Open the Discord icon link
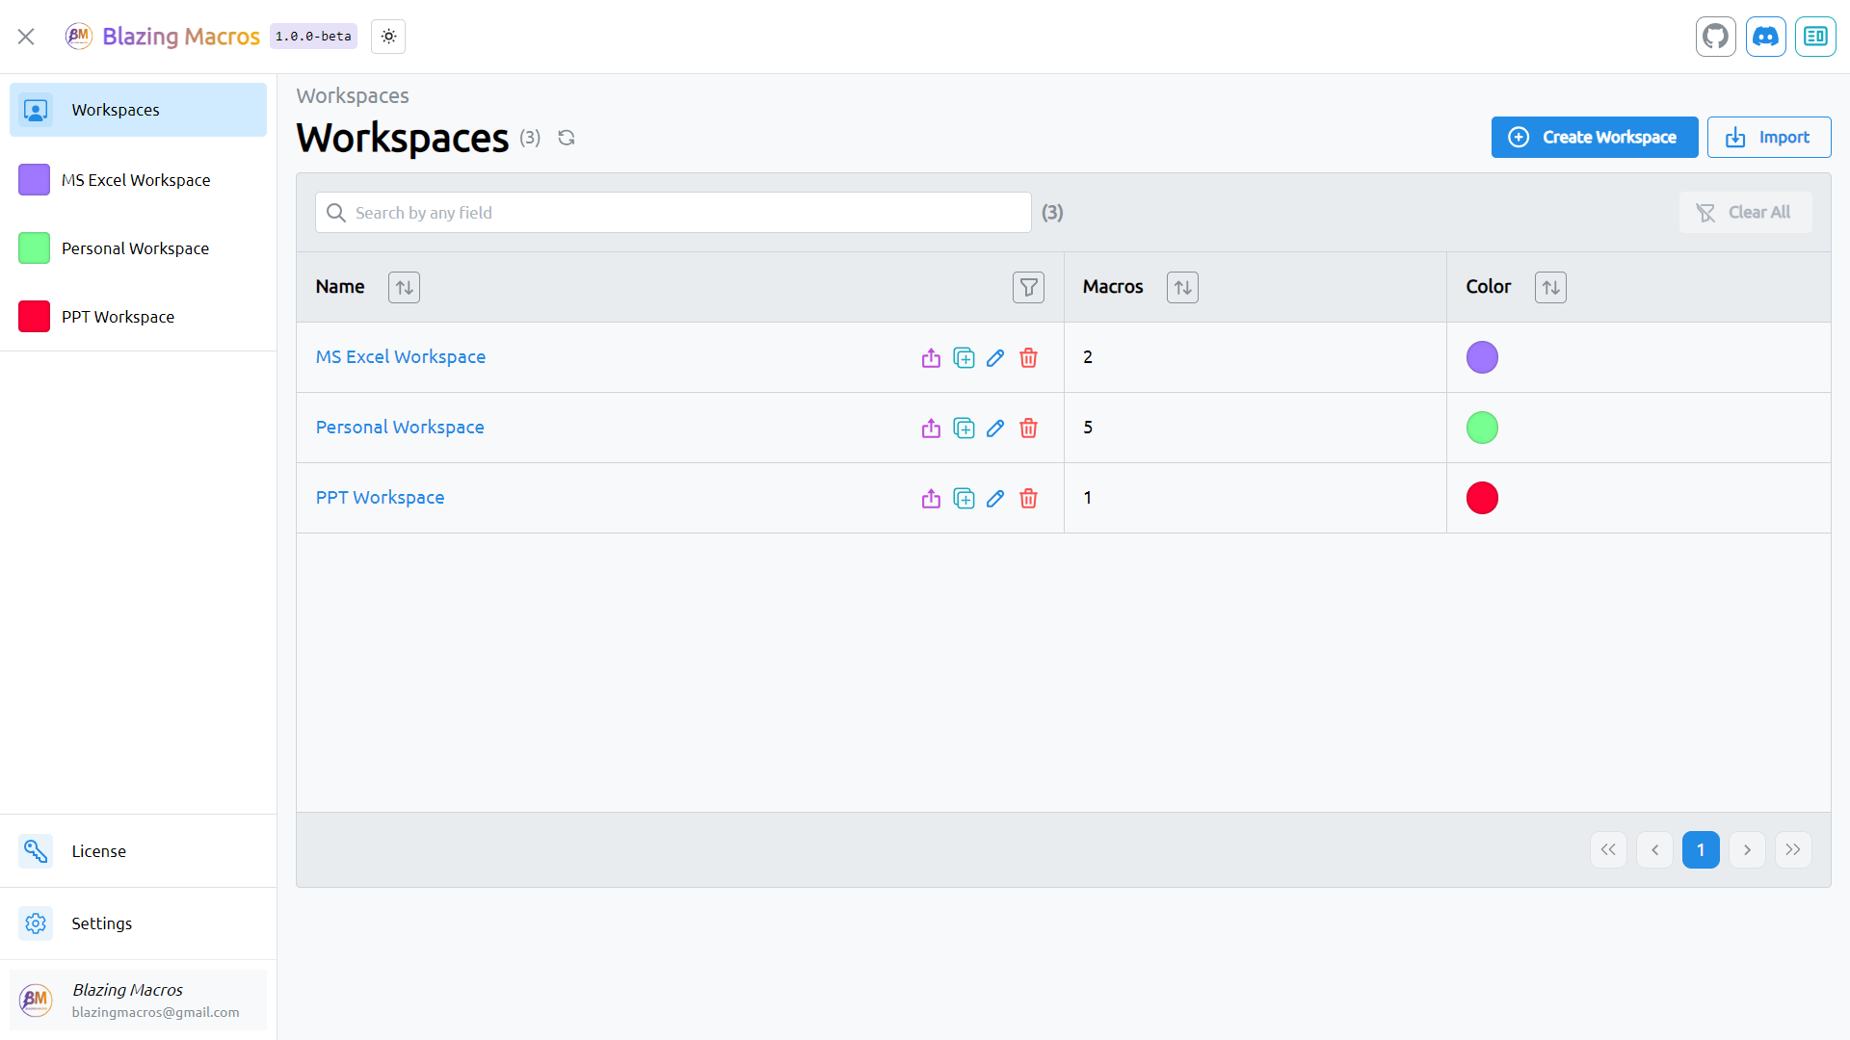Viewport: 1850px width, 1040px height. pos(1765,37)
